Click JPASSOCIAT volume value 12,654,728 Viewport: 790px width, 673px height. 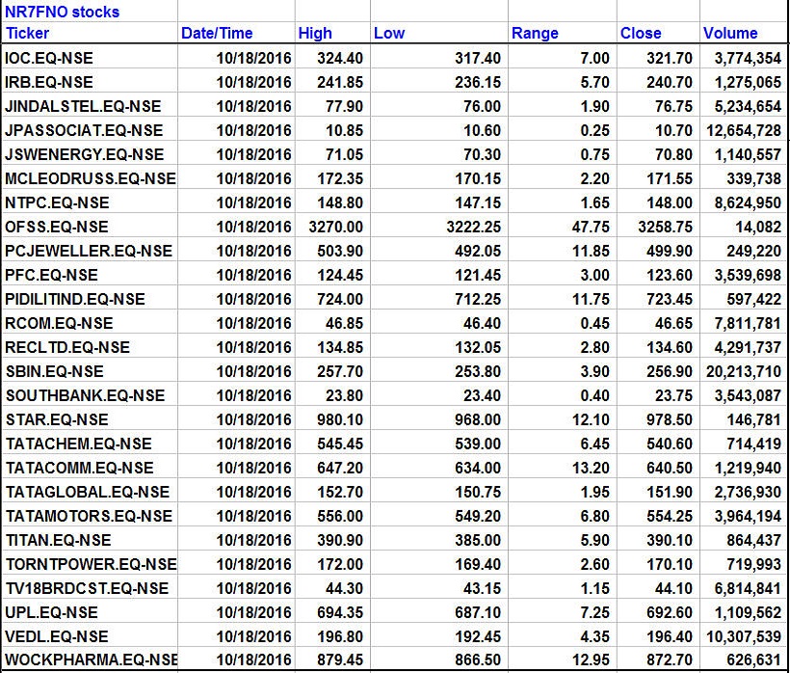pyautogui.click(x=741, y=130)
